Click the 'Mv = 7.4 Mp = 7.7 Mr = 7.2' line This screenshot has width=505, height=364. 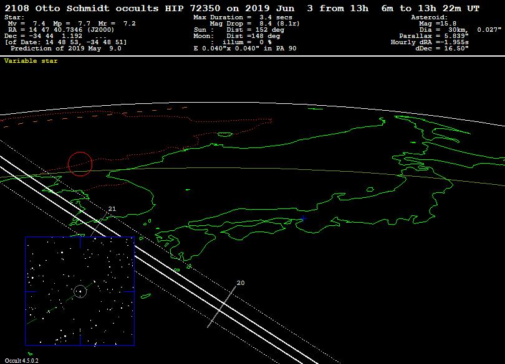point(72,24)
